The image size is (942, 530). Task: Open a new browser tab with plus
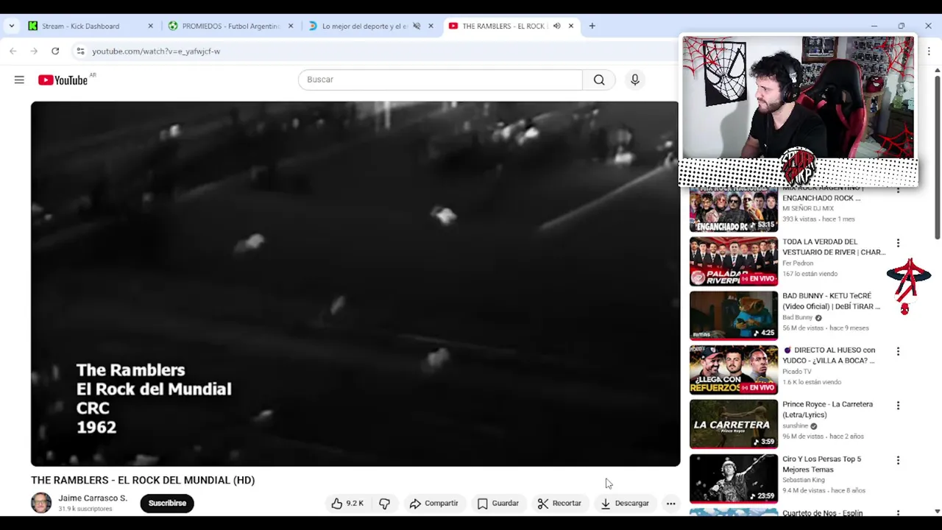click(x=592, y=26)
